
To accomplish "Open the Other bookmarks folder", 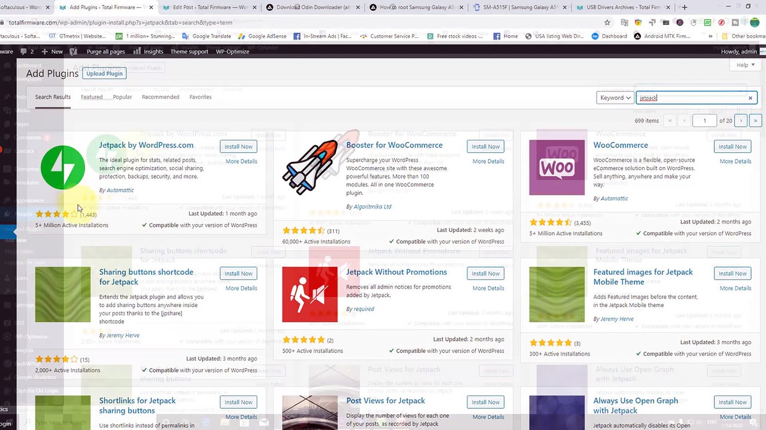I will pyautogui.click(x=744, y=36).
